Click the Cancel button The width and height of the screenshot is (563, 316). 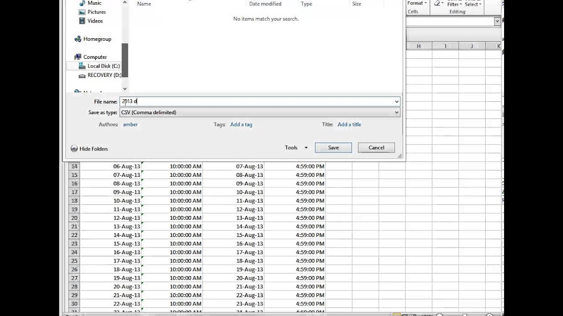pyautogui.click(x=376, y=148)
